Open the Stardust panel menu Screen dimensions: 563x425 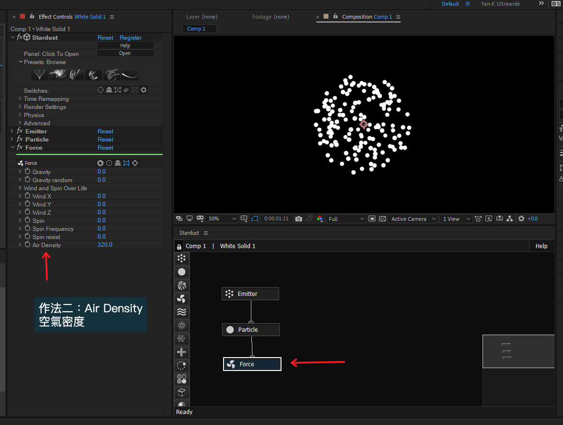click(206, 233)
